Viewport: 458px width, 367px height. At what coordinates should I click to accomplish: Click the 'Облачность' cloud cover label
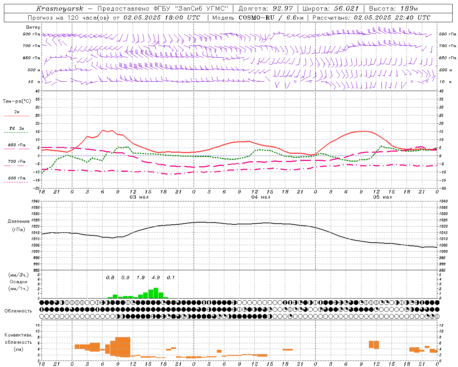pos(18,311)
